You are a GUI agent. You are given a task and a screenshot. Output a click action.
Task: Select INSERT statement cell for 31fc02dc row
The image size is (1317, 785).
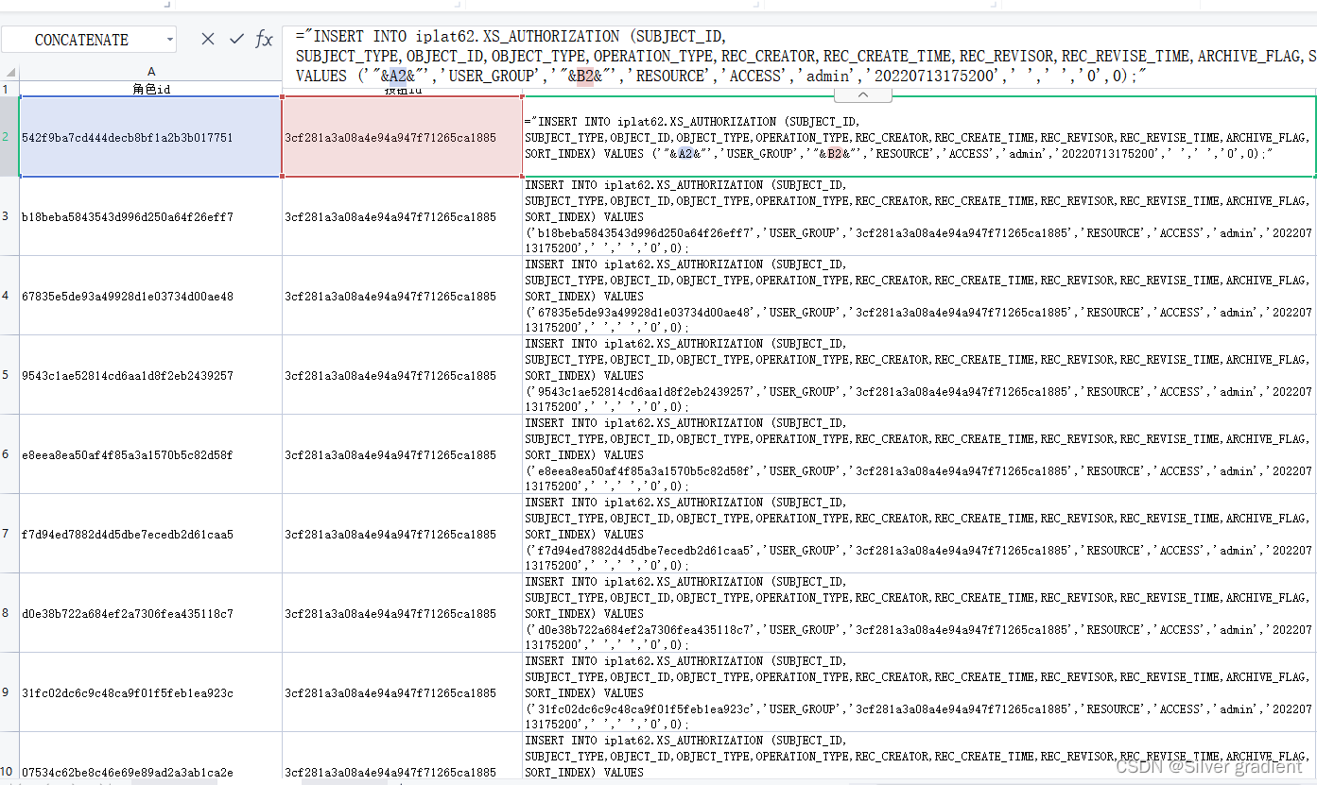[919, 692]
